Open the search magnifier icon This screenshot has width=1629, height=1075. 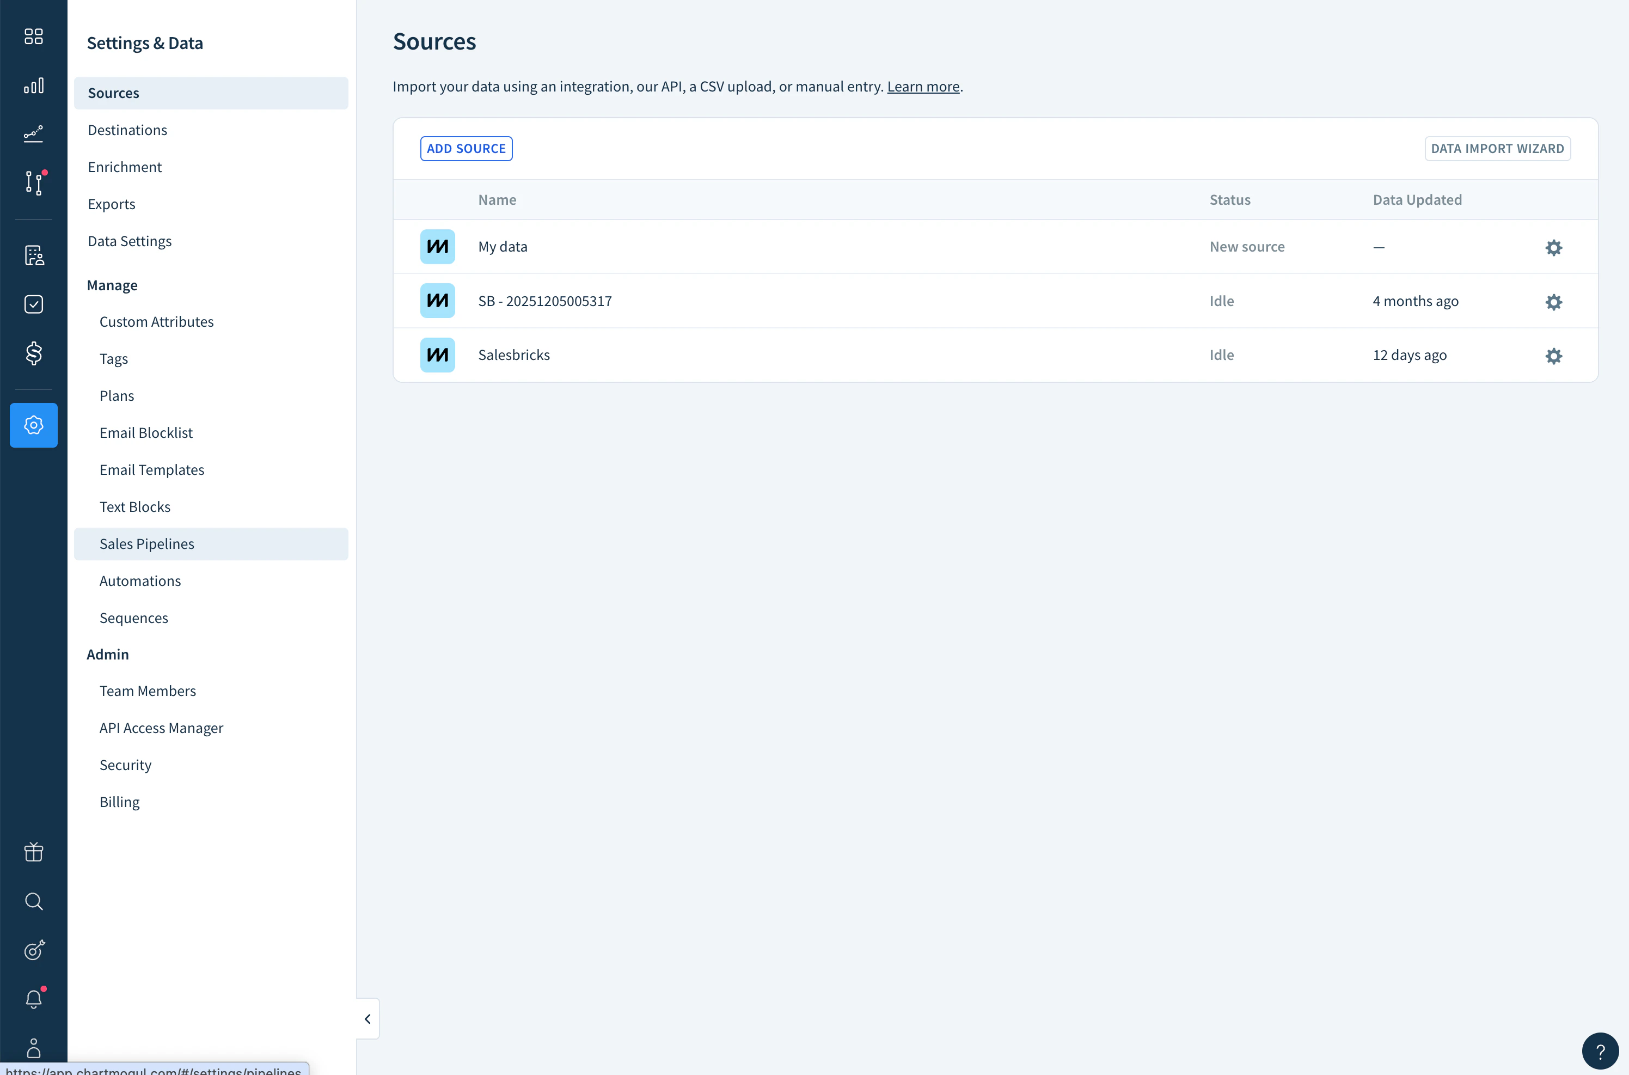pyautogui.click(x=33, y=901)
